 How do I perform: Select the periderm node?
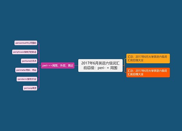(x=27, y=79)
